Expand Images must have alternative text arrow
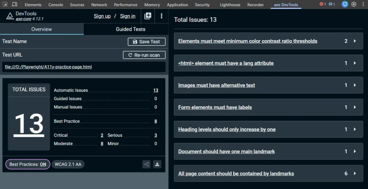 355,85
